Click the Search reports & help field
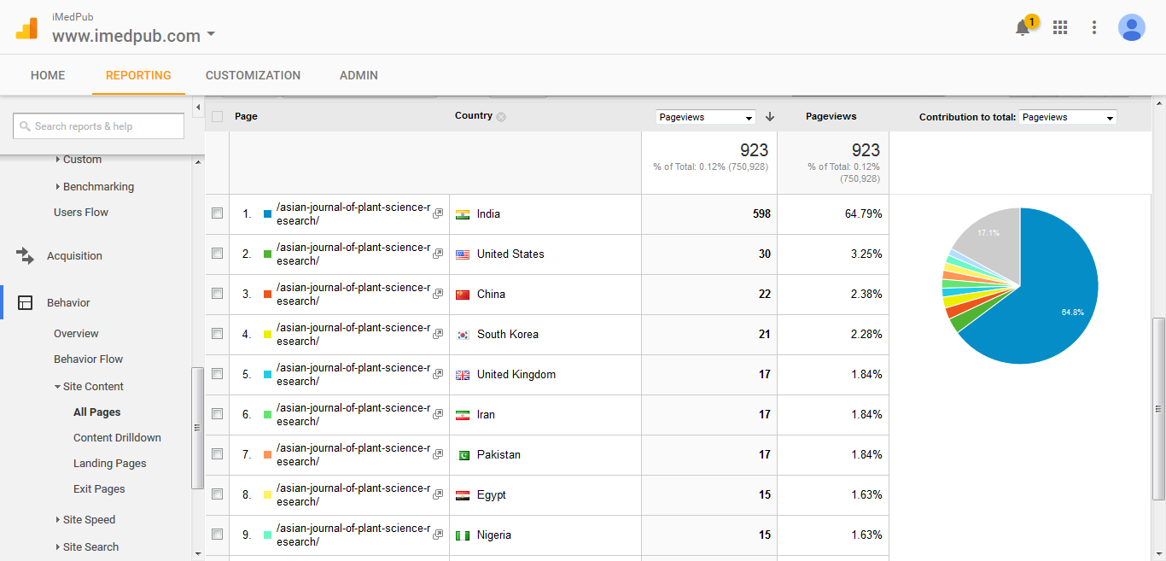Viewport: 1166px width, 561px height. (x=98, y=126)
